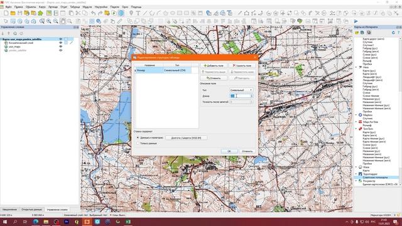Open the Файл menu

point(8,7)
